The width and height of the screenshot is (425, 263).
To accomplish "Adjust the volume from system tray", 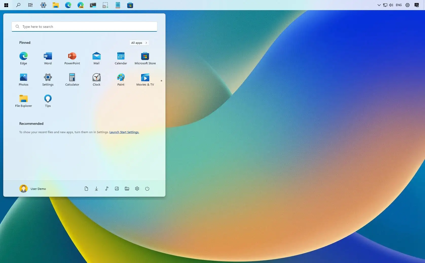I will click(391, 5).
